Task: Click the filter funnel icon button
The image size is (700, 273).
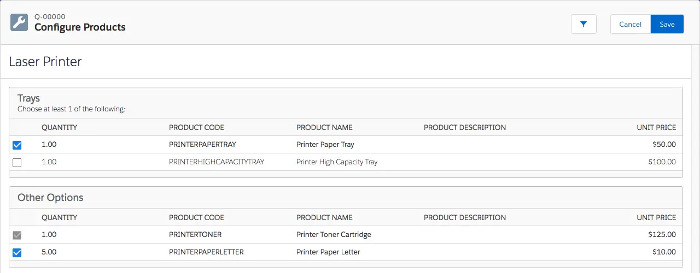Action: (584, 24)
